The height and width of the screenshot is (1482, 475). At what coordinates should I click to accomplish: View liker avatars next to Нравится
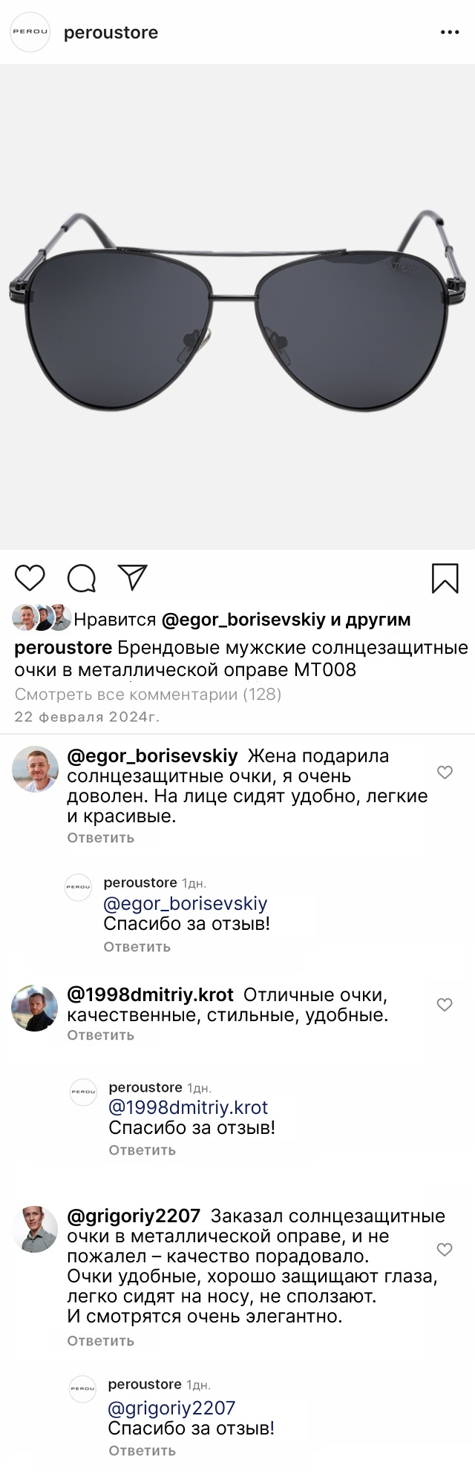(x=42, y=618)
